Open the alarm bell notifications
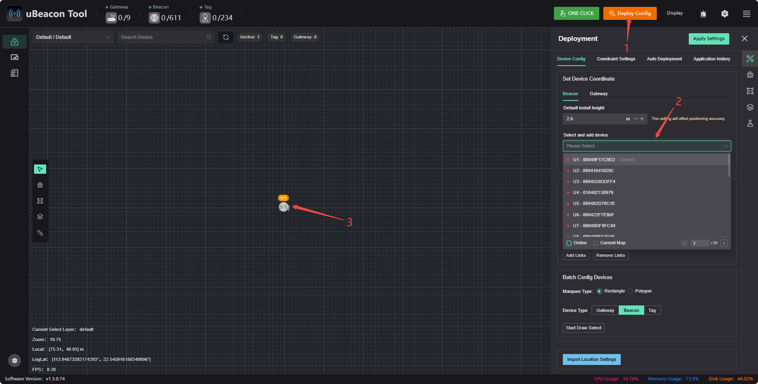 703,14
